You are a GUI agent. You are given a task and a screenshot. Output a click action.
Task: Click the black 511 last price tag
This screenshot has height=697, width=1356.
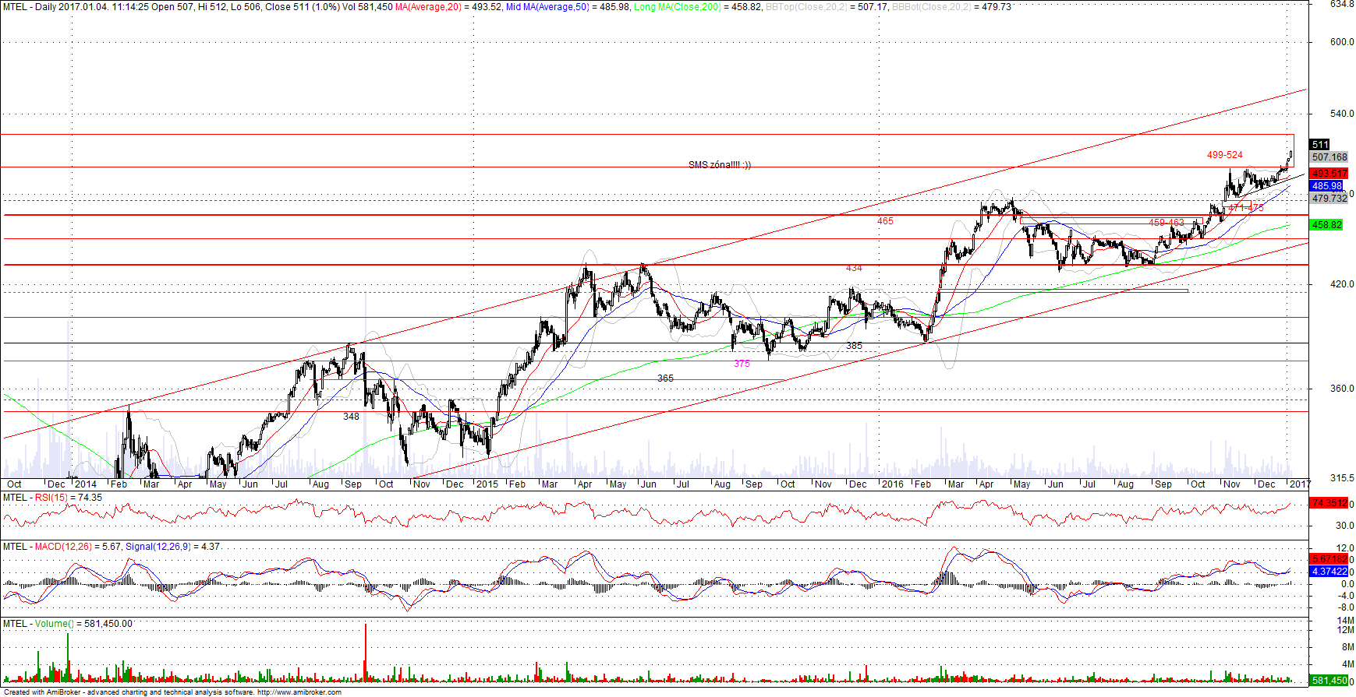(1319, 144)
